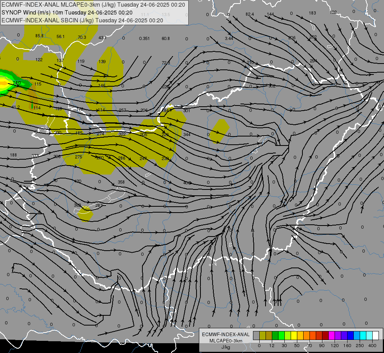
Task: Click the first header line 'ECMWF-INDEX-ANAL MLCAPE0-3km'
Action: pyautogui.click(x=93, y=5)
